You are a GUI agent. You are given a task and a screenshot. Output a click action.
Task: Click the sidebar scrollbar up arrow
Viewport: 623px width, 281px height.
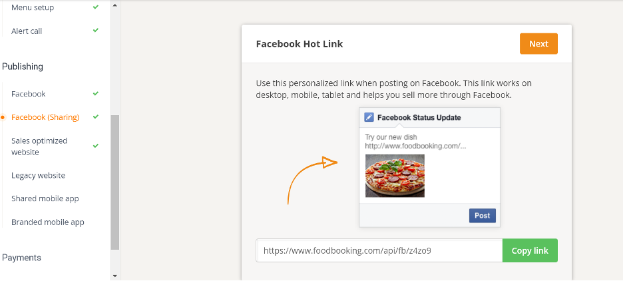115,5
